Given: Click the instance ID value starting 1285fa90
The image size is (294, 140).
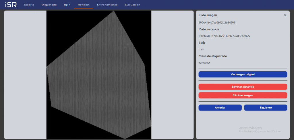Looking at the screenshot, I should [x=224, y=36].
